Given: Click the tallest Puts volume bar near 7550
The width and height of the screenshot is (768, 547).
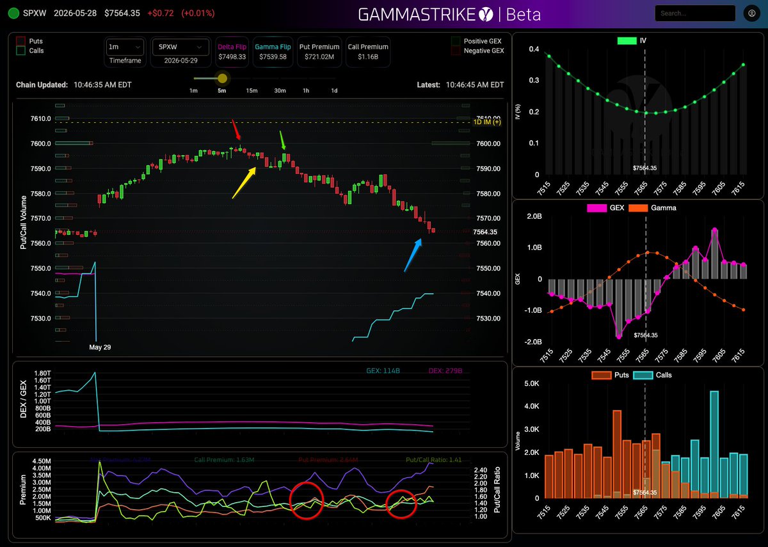Looking at the screenshot, I should coord(617,454).
